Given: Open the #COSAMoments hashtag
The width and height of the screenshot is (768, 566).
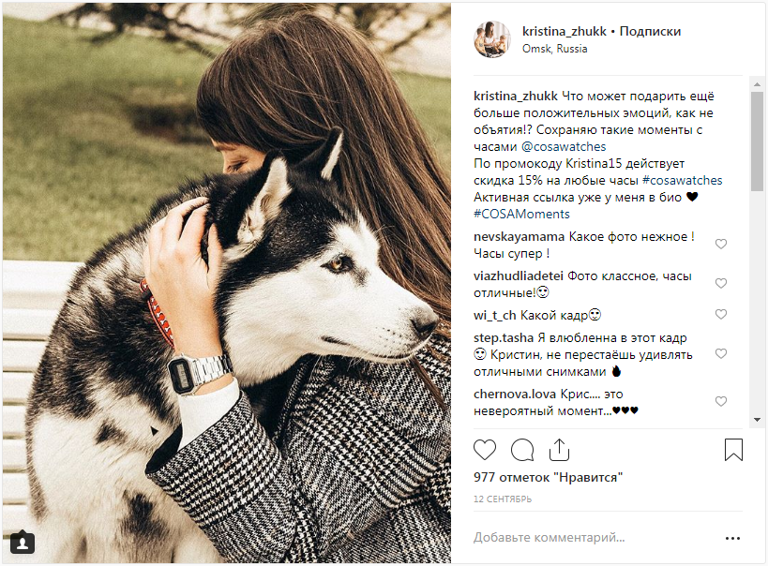Looking at the screenshot, I should click(521, 214).
